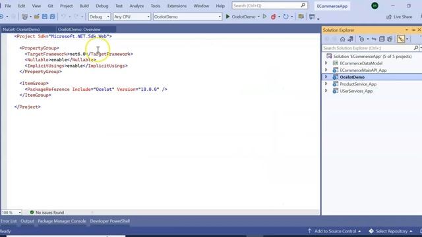Open the Output tab
Image resolution: width=422 pixels, height=237 pixels.
(x=27, y=221)
